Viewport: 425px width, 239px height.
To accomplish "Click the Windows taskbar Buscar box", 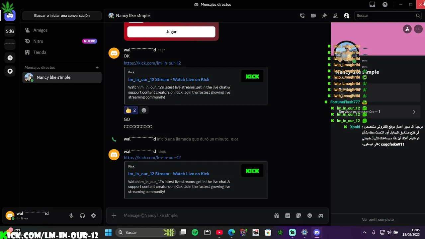I will (x=146, y=232).
